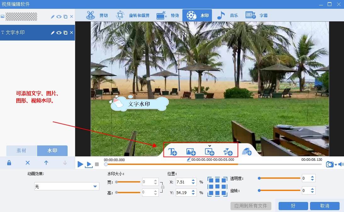Confirm with the 好 button
This screenshot has height=212, width=344.
coord(293,206)
